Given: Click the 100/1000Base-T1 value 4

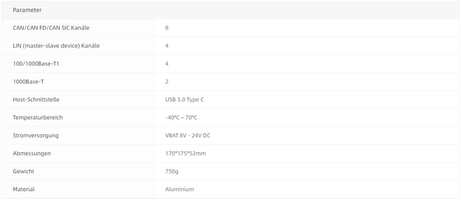Looking at the screenshot, I should coord(167,64).
